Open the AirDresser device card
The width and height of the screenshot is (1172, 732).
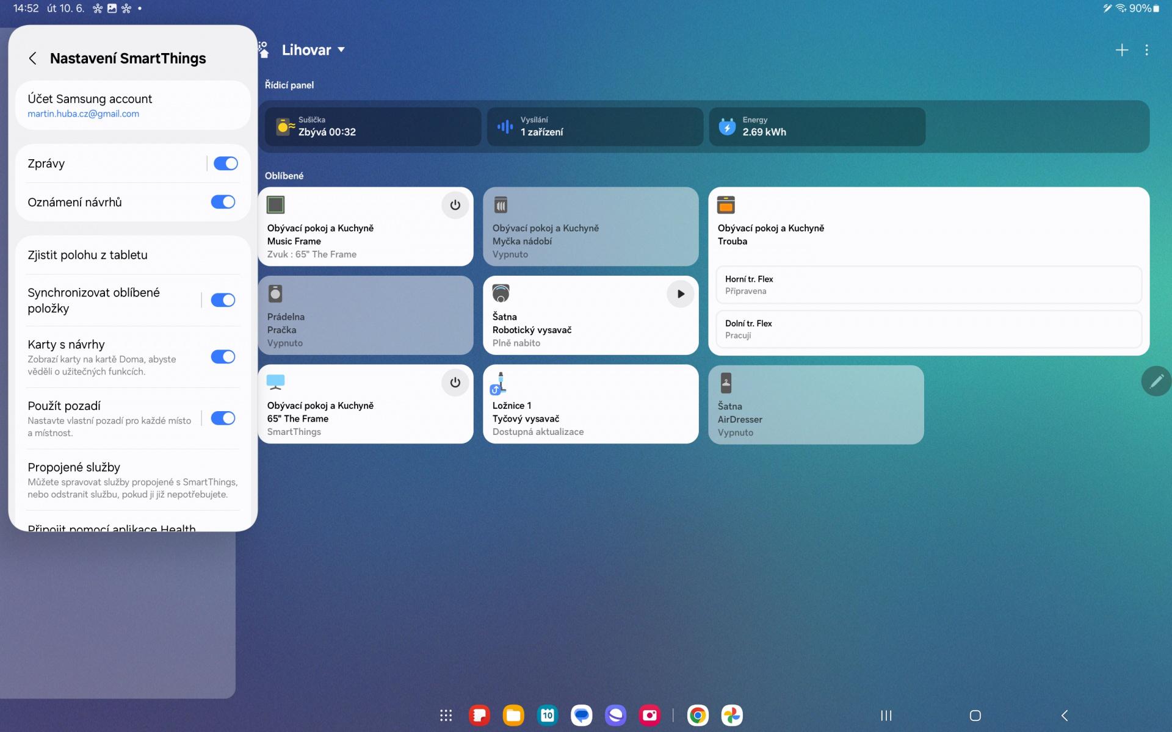tap(816, 404)
